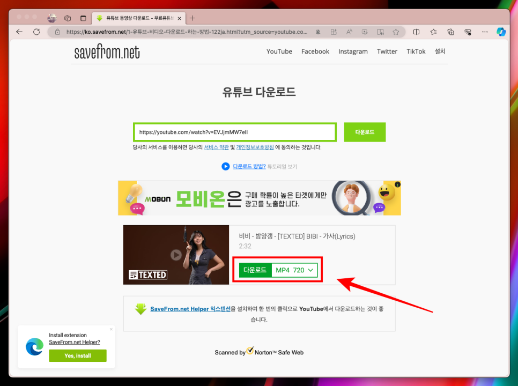Open browser essentials heart icon
The height and width of the screenshot is (386, 518).
tap(468, 32)
